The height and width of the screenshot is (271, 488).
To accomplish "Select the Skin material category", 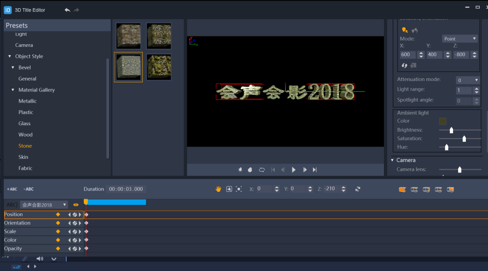I will [x=23, y=157].
